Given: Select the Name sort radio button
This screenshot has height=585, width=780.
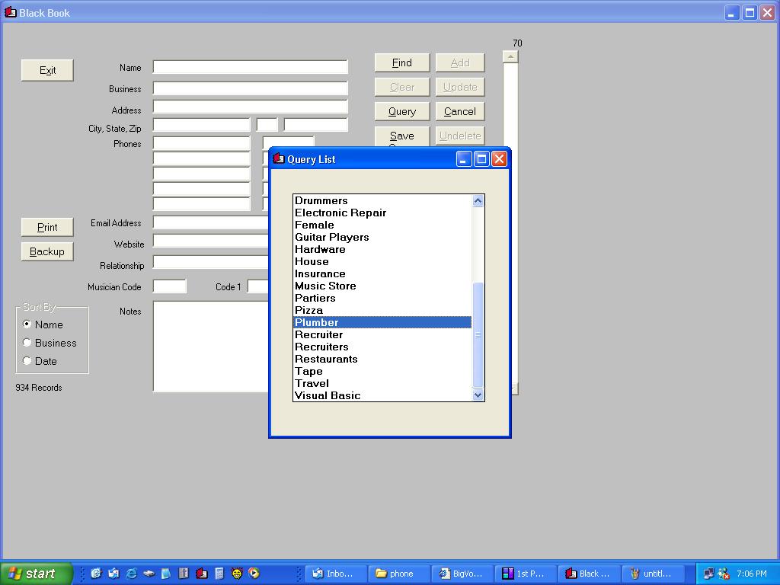Looking at the screenshot, I should [x=27, y=324].
